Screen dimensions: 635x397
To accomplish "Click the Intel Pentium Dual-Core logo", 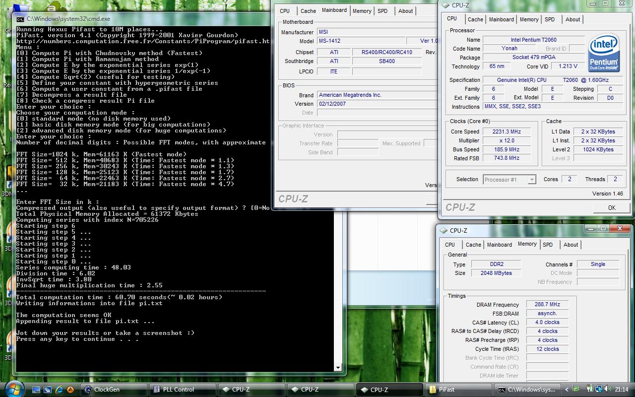I will (604, 54).
